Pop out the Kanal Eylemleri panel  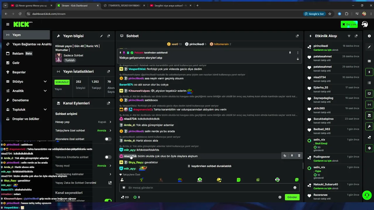click(x=108, y=103)
